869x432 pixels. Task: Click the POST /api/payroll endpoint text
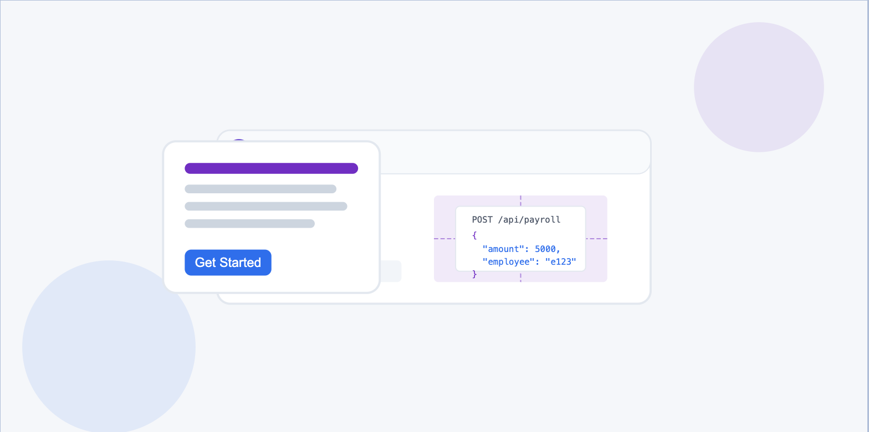click(516, 220)
